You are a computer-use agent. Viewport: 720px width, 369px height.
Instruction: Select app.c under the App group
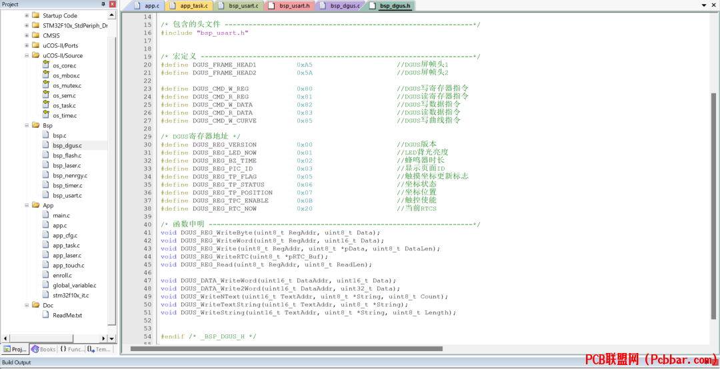click(x=60, y=225)
